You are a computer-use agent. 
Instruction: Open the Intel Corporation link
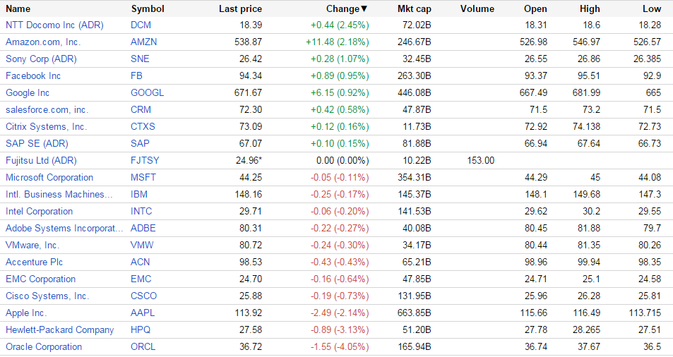tap(39, 211)
